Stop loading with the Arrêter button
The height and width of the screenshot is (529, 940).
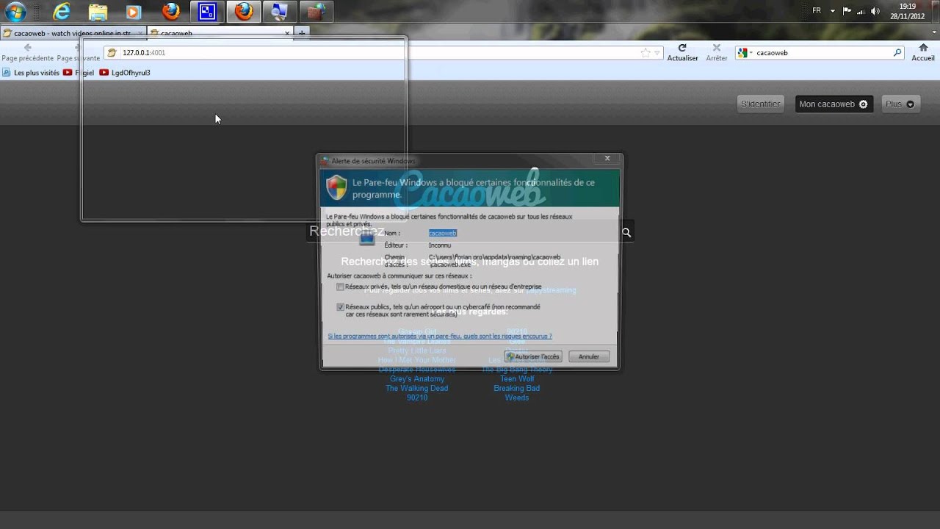click(716, 52)
